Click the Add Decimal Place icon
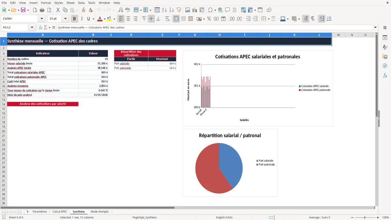Viewport: 391px width, 220px height. point(232,19)
